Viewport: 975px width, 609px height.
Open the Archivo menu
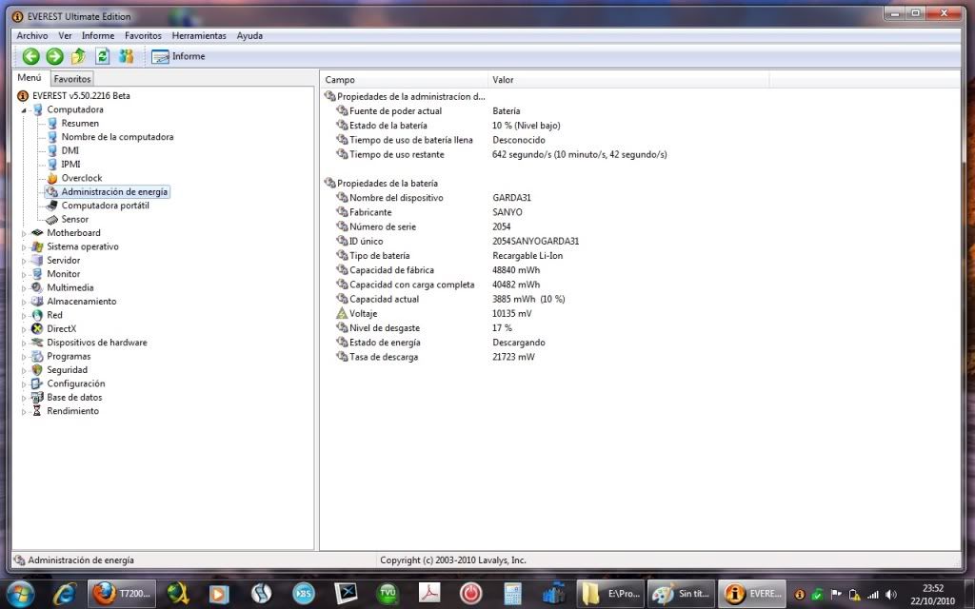point(31,35)
